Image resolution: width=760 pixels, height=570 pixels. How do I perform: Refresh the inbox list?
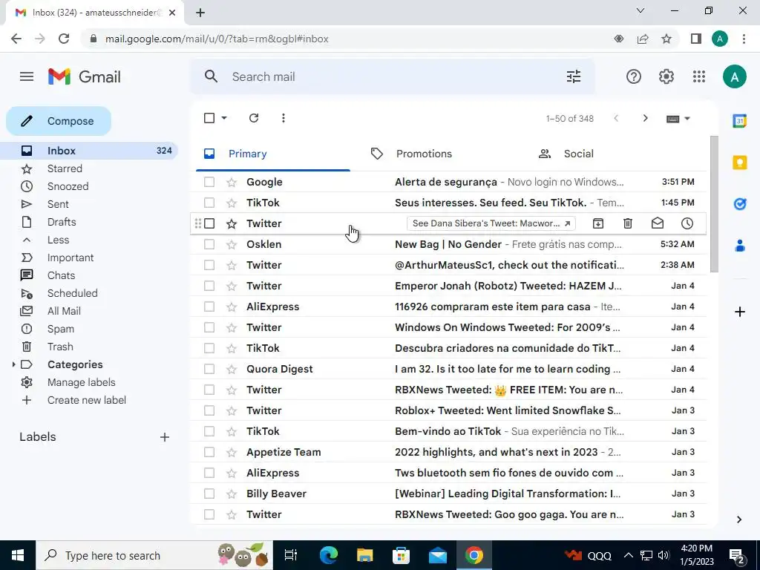[x=254, y=118]
